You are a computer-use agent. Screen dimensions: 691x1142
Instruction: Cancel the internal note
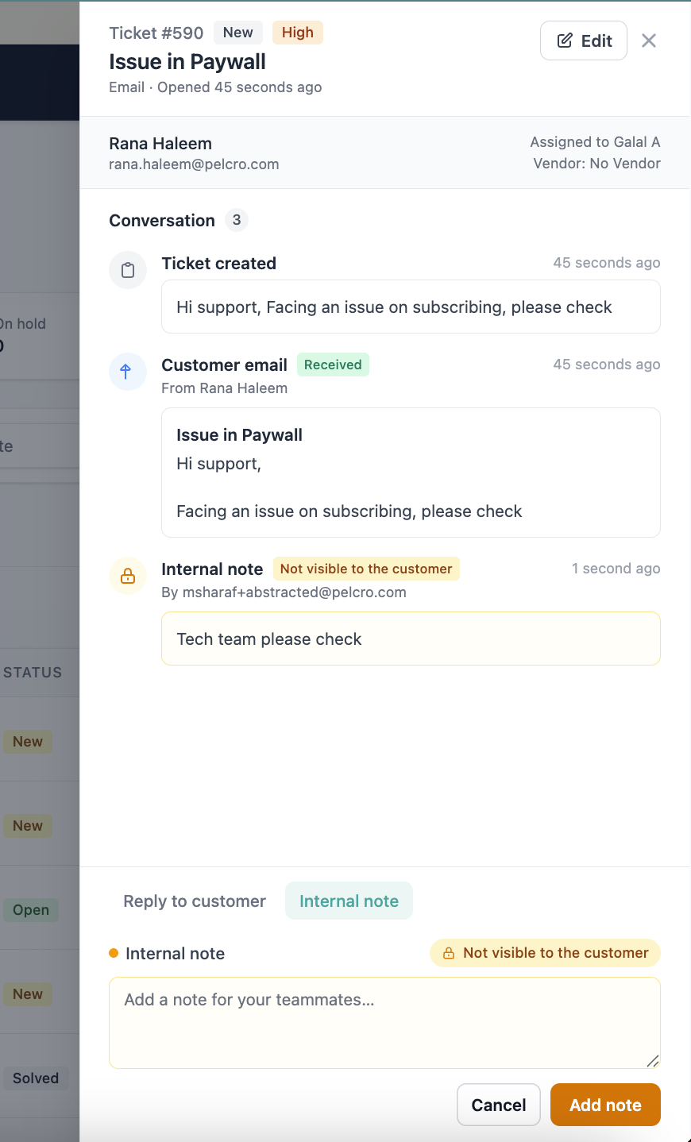499,1105
